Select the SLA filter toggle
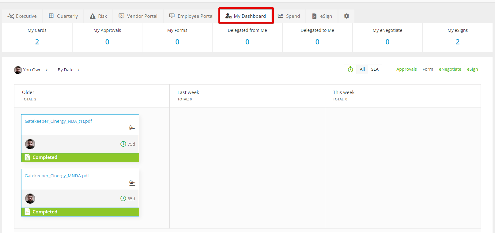The height and width of the screenshot is (233, 495). (x=375, y=69)
